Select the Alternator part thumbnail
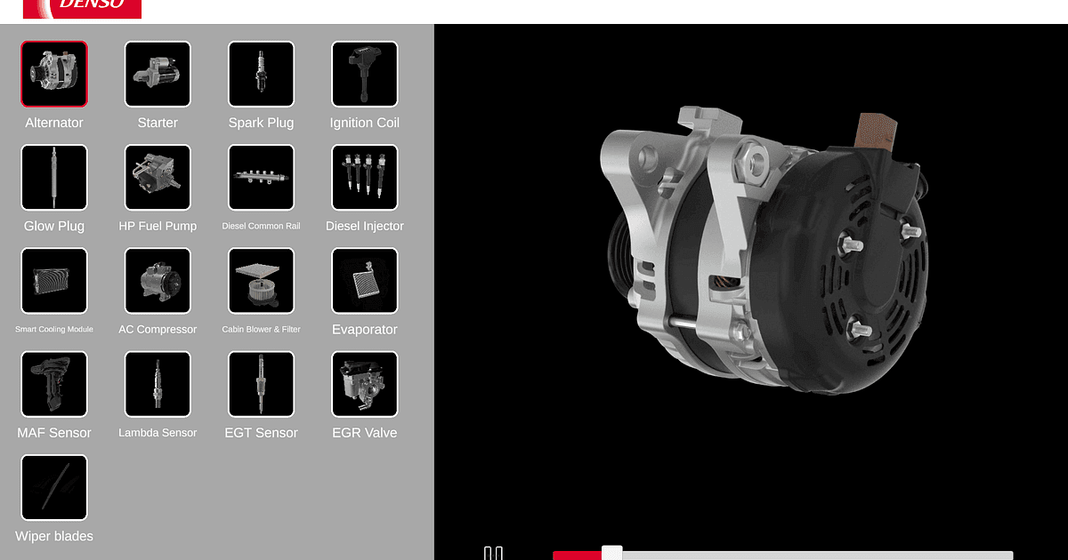This screenshot has height=560, width=1068. coord(53,74)
